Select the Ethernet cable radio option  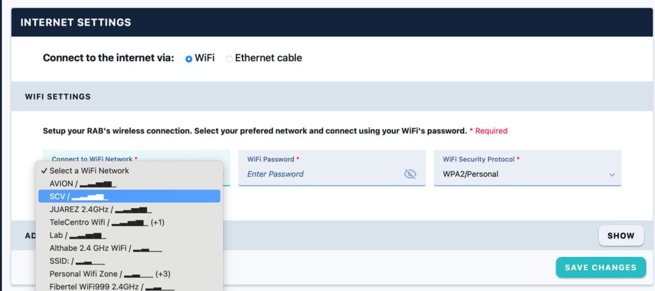229,58
